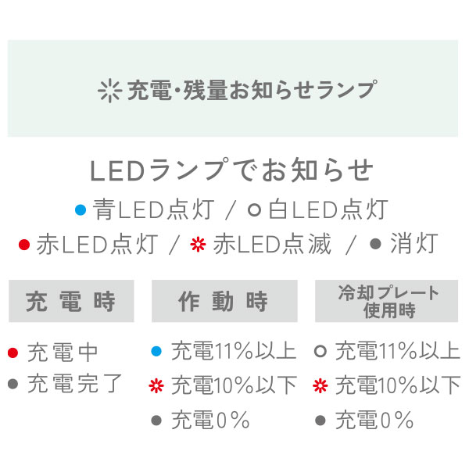
Task: Click the gray dot before 消灯
Action: [x=375, y=244]
